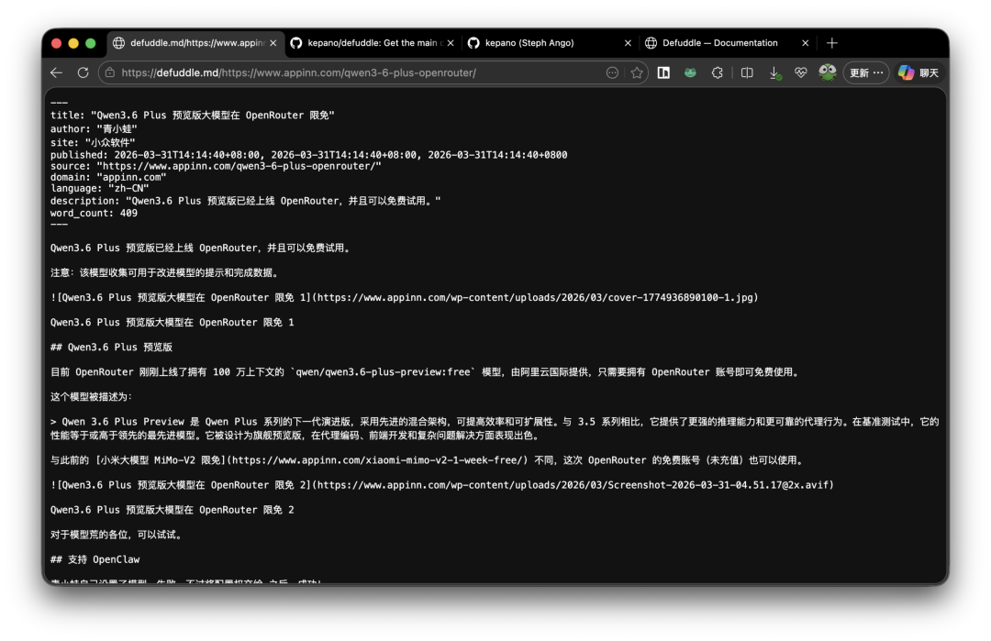The width and height of the screenshot is (991, 641).
Task: Click the language line "zh-CN"
Action: [x=99, y=188]
